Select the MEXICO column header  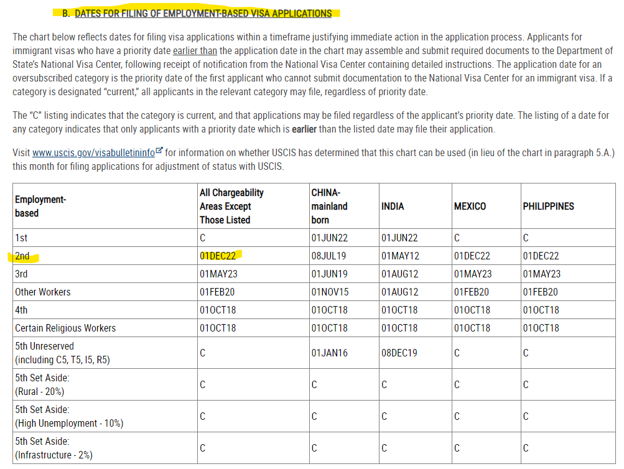(x=470, y=206)
